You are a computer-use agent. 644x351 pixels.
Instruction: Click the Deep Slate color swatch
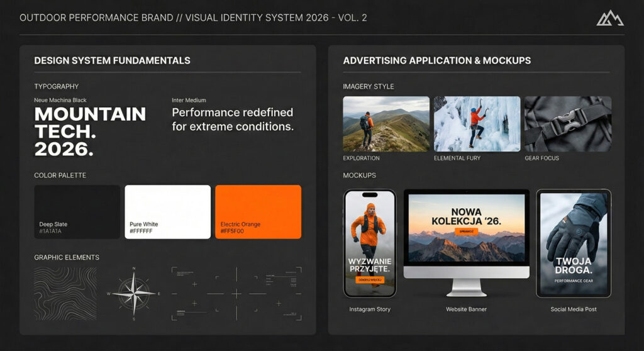(x=77, y=212)
